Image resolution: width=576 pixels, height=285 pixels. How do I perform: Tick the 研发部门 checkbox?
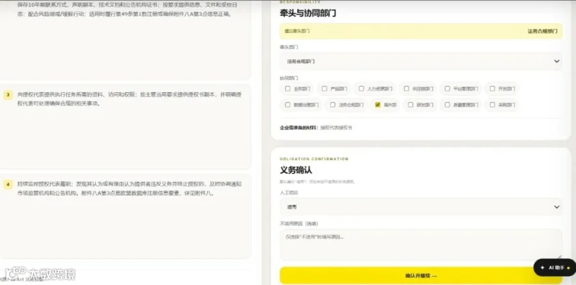pos(410,105)
